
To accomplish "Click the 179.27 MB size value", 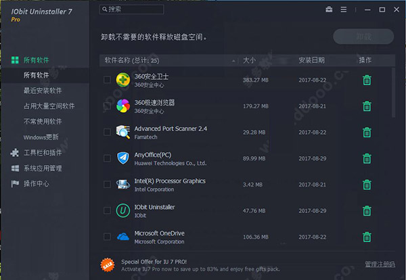I will [x=256, y=106].
